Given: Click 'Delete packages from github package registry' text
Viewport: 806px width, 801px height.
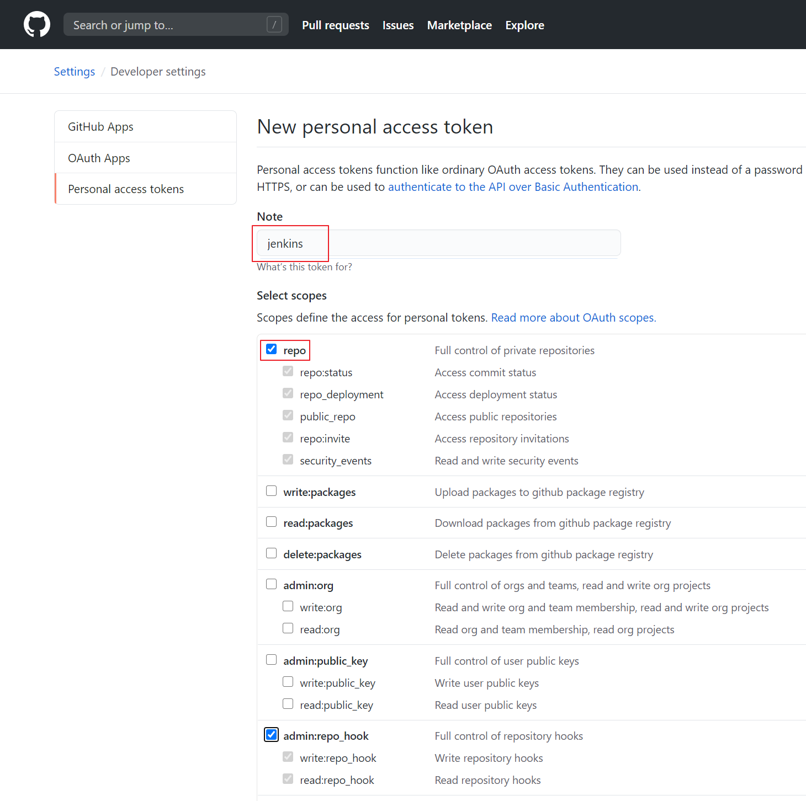Looking at the screenshot, I should (544, 554).
